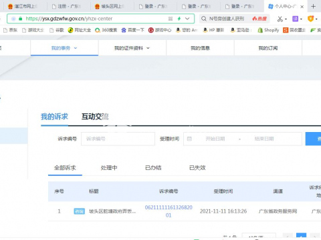Open the 谷歌 bookmark
Viewport: 321px width, 240px height.
click(57, 30)
